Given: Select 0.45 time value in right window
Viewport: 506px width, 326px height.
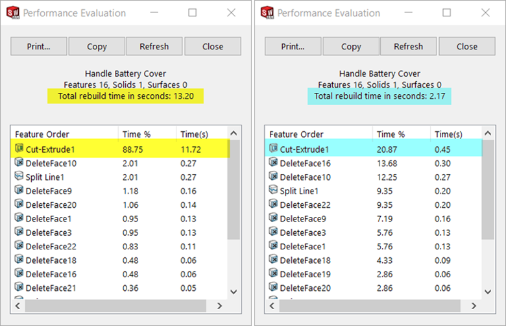Looking at the screenshot, I should click(x=442, y=149).
